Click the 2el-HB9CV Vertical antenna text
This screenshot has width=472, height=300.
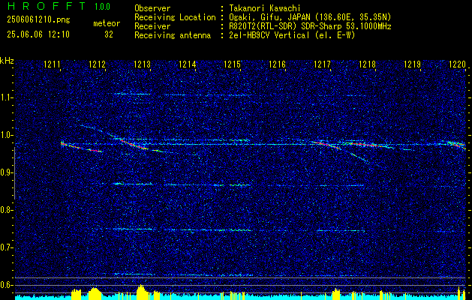292,35
